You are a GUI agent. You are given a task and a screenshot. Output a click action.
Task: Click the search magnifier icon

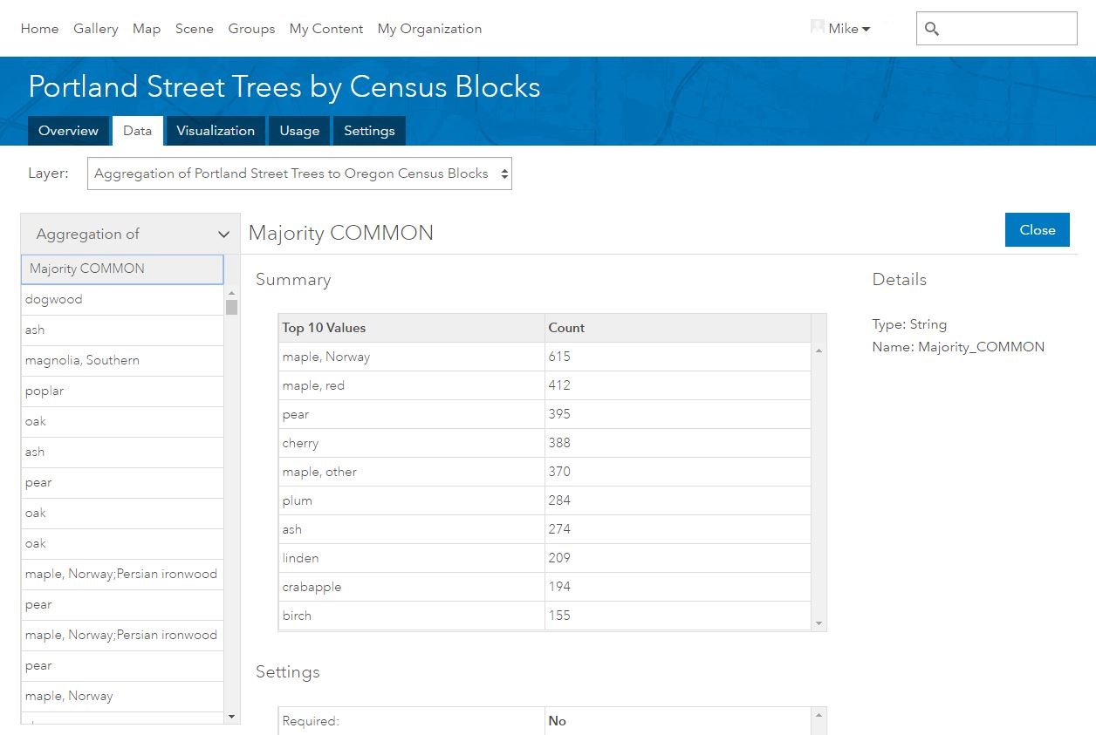tap(932, 29)
